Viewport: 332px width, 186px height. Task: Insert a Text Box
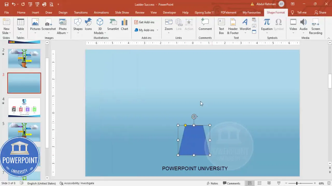point(221,26)
